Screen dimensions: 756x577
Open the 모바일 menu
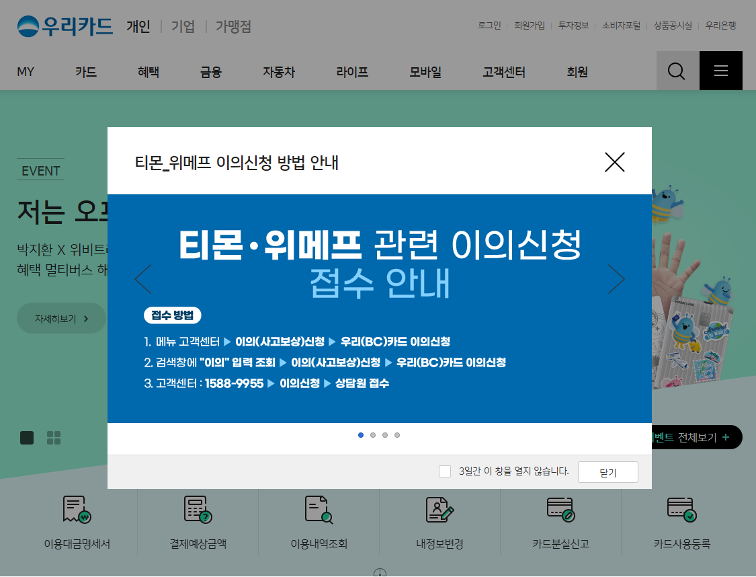tap(425, 72)
